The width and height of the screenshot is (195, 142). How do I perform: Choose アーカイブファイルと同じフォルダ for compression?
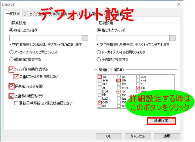point(121,52)
